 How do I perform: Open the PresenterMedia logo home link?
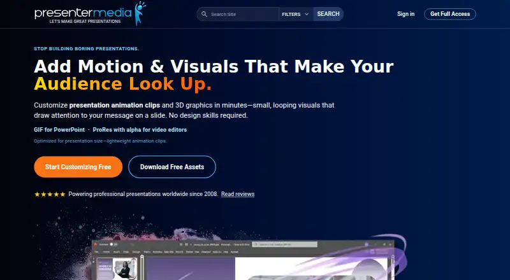[x=90, y=13]
